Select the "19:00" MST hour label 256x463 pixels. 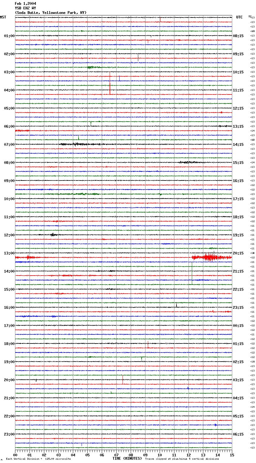click(9, 362)
